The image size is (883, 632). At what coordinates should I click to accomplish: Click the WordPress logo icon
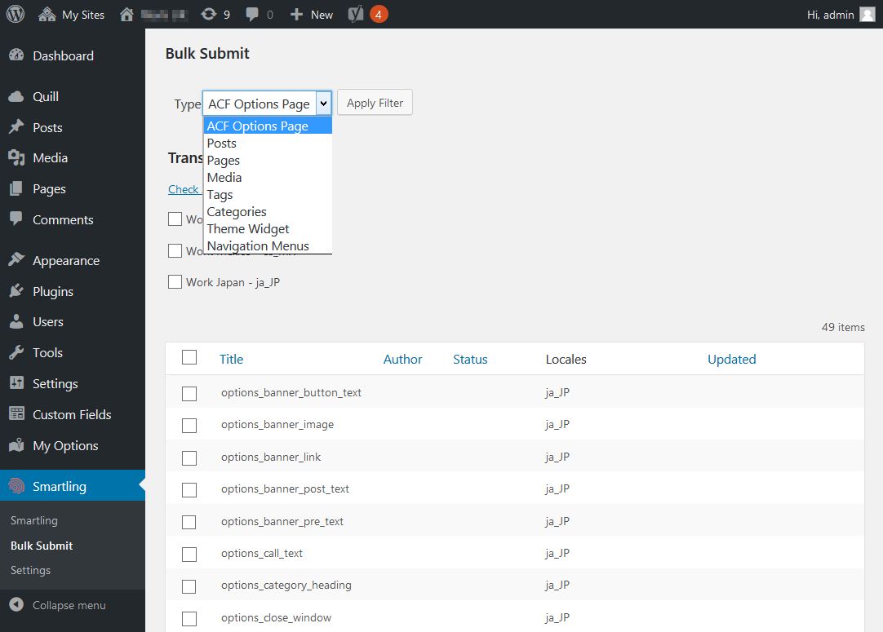click(16, 14)
